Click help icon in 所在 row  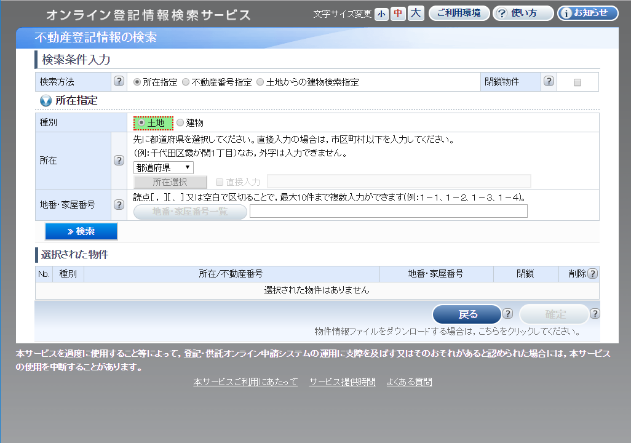119,161
